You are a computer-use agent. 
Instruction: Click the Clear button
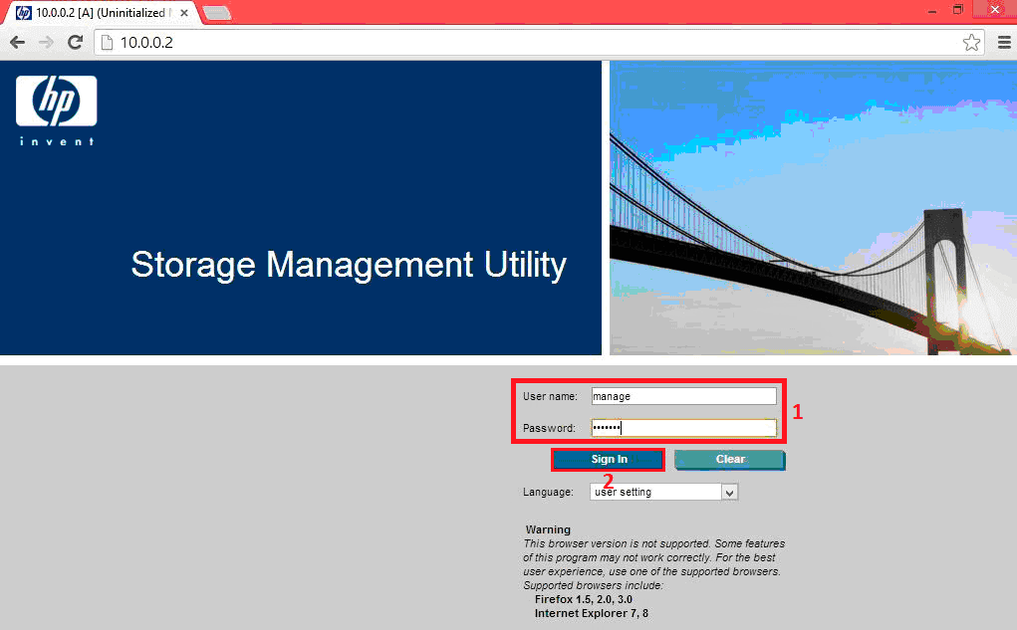[729, 459]
